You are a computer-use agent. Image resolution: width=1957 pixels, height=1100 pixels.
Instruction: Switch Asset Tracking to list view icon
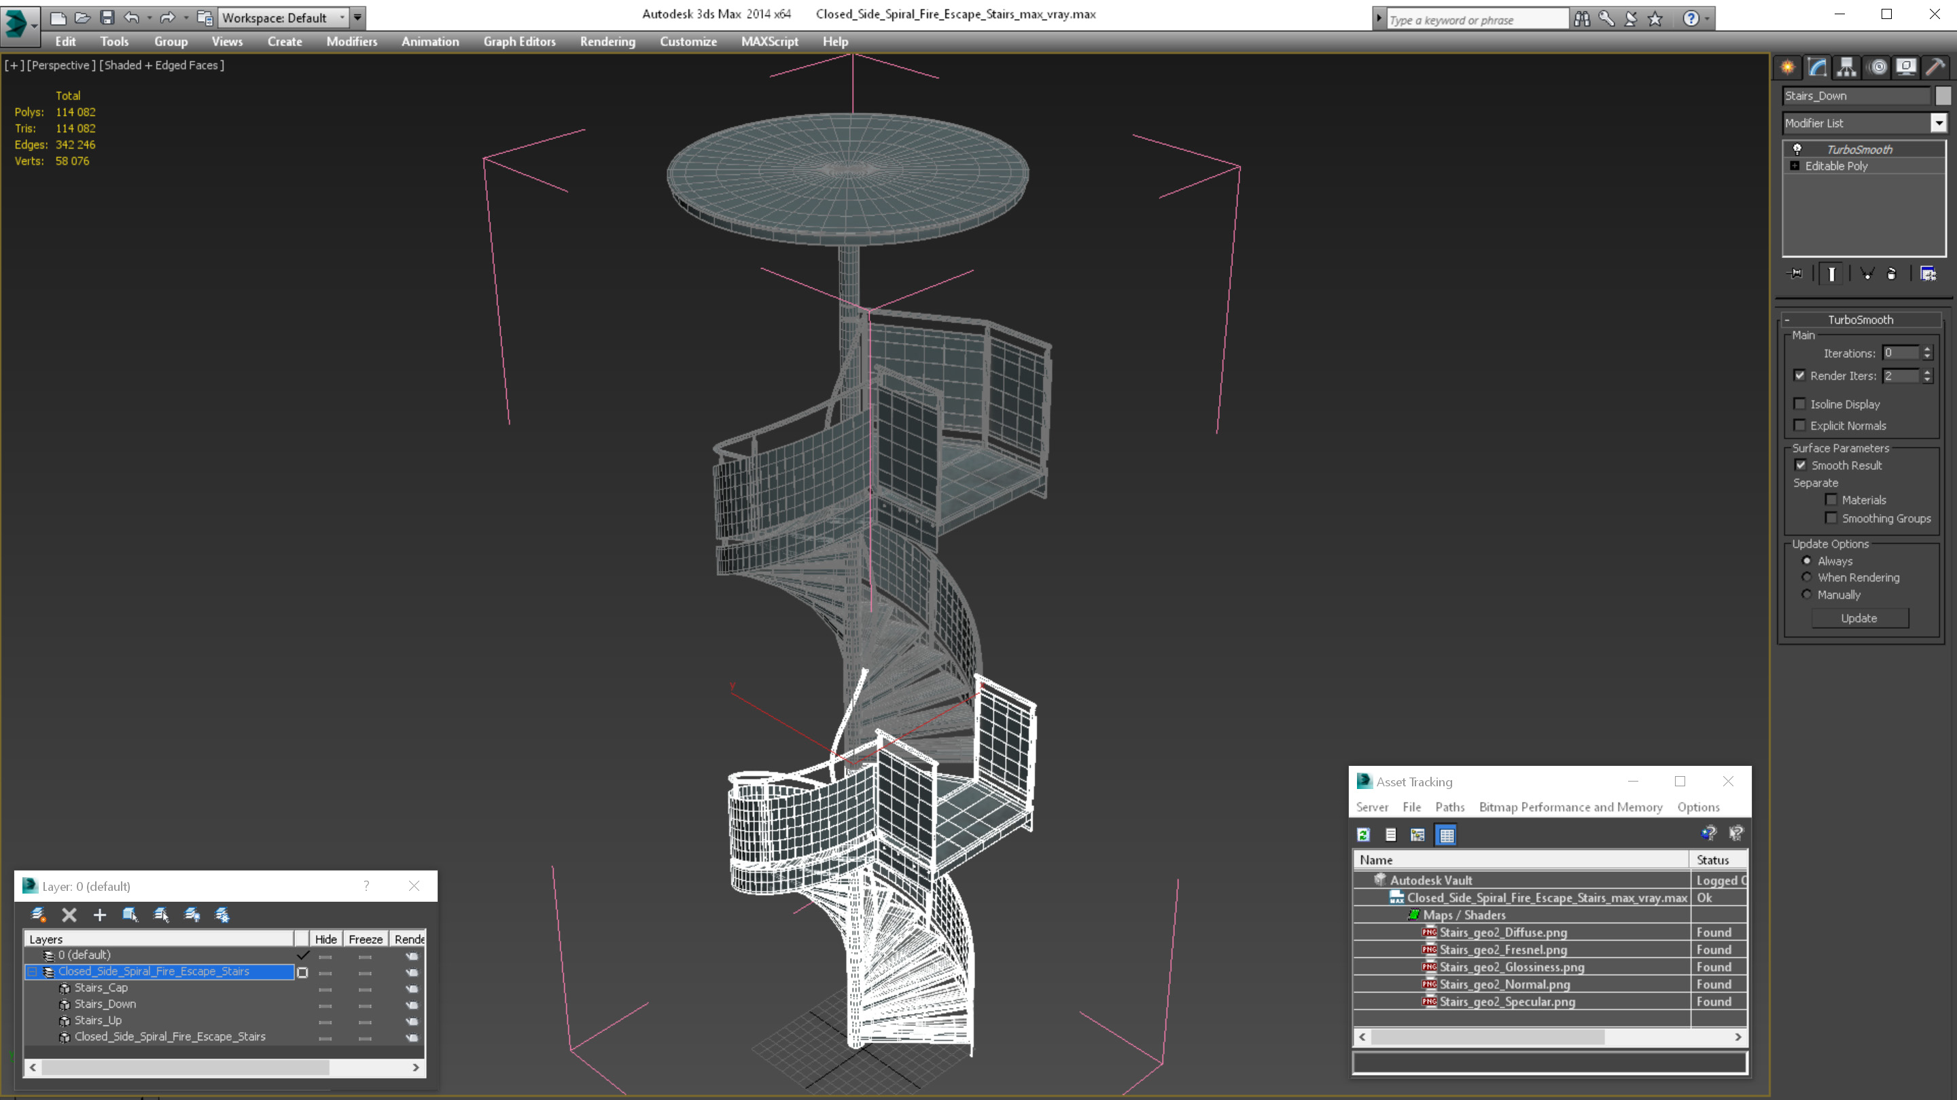coord(1391,835)
